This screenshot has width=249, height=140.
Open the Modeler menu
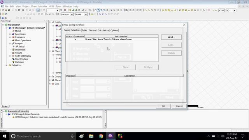pyautogui.click(x=42, y=7)
